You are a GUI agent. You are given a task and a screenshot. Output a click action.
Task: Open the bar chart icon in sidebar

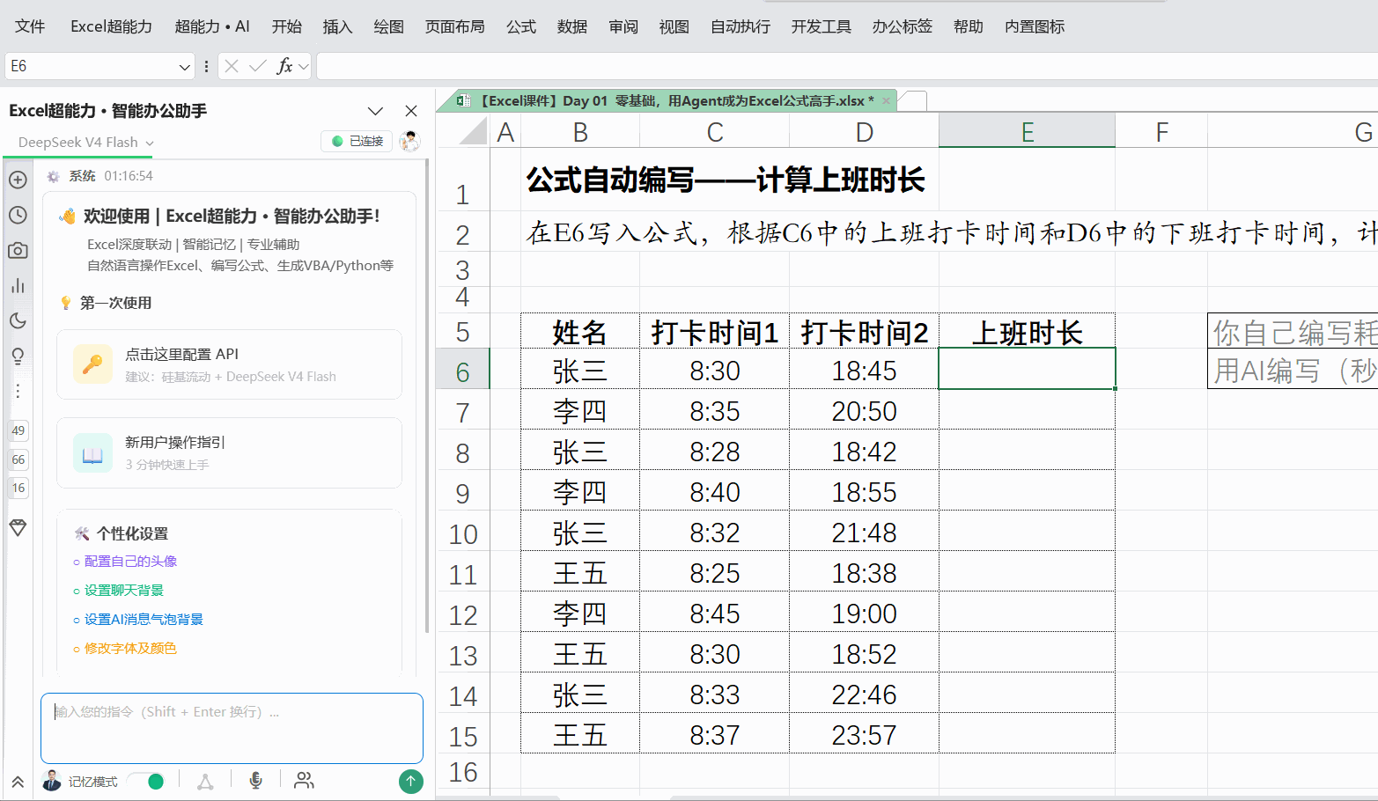point(18,285)
